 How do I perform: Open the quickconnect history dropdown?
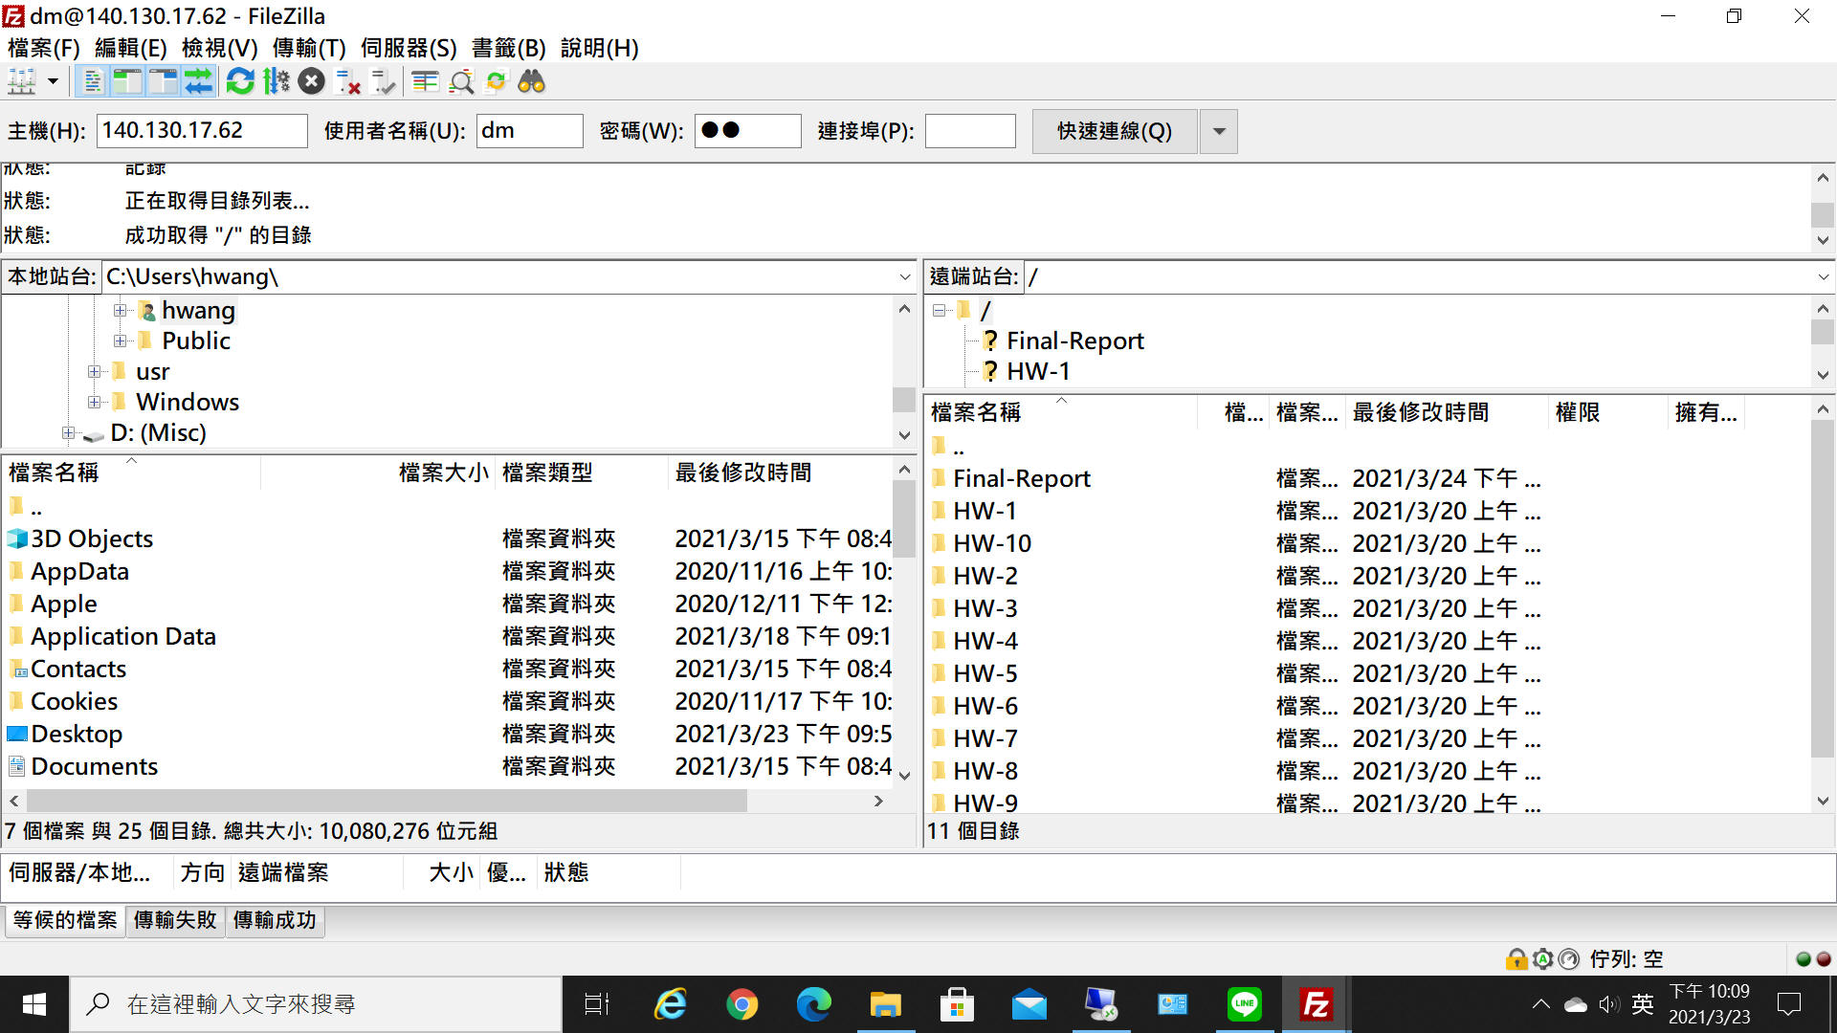tap(1219, 131)
